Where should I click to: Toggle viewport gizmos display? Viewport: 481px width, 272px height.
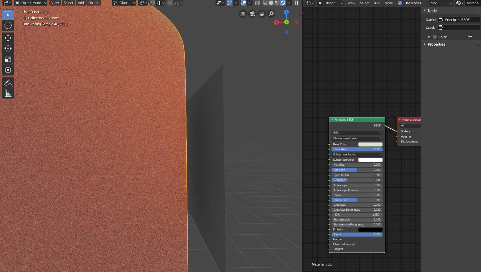pyautogui.click(x=230, y=3)
